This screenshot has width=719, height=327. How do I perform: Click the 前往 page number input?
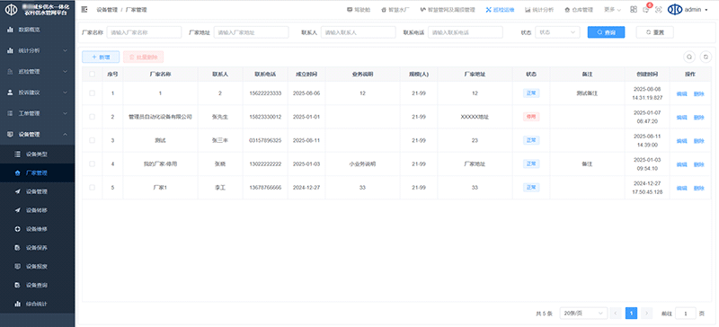click(686, 314)
